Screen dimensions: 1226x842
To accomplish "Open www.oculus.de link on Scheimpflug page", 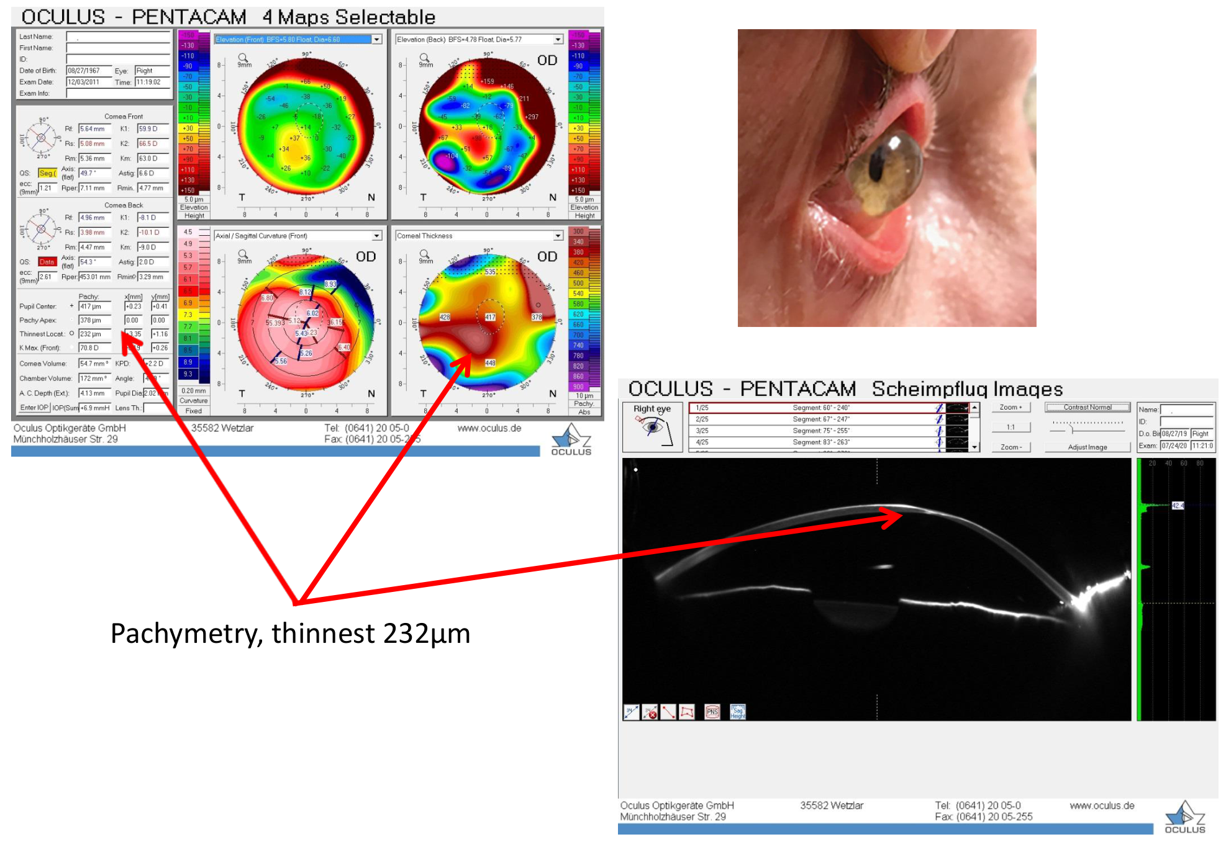I will 1102,805.
